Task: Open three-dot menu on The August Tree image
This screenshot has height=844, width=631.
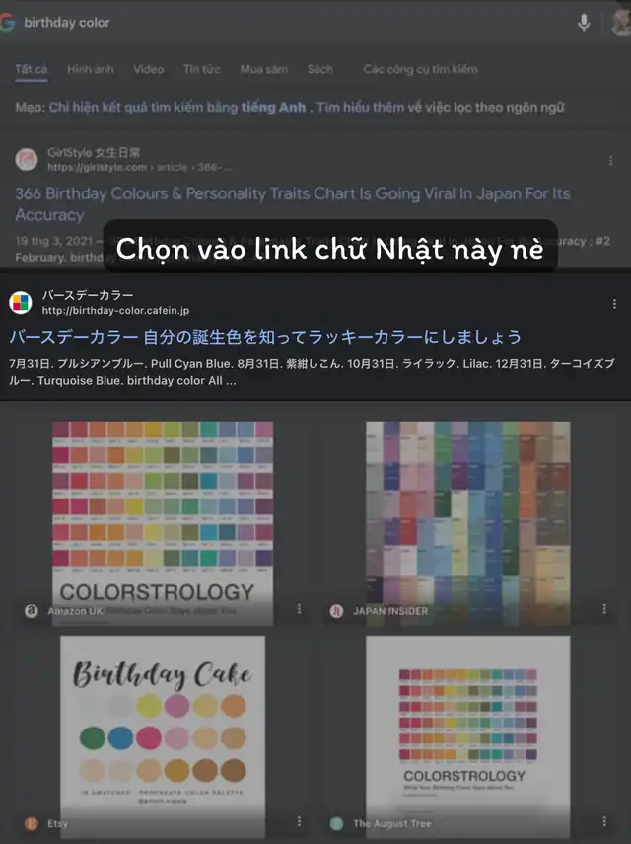Action: coord(604,821)
